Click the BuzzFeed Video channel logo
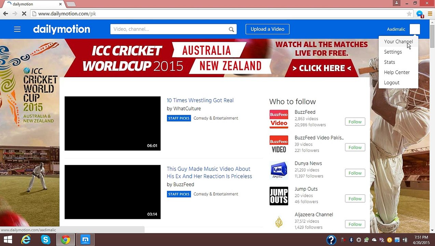Screen dimensions: 435x246 click(x=279, y=119)
